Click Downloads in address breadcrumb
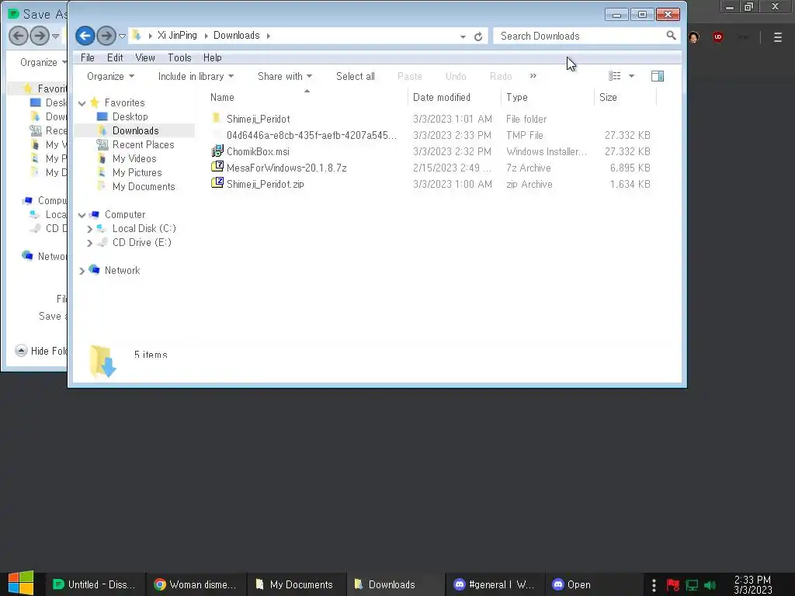795x596 pixels. point(236,36)
